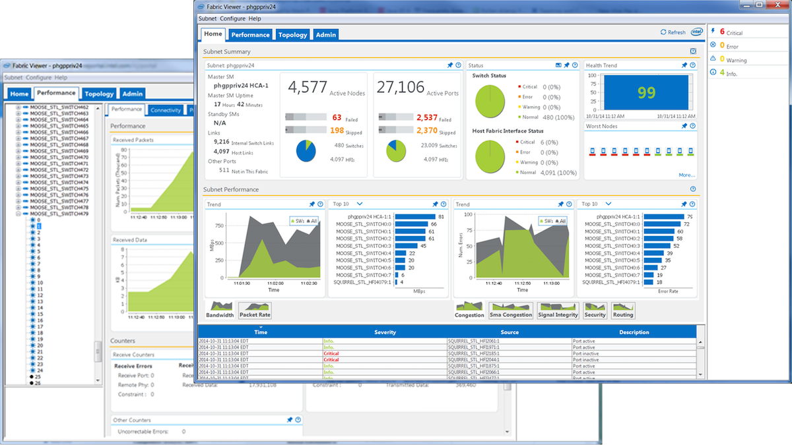Viewport: 792px width, 445px height.
Task: Click the Error status icon in side panel
Action: click(x=713, y=45)
